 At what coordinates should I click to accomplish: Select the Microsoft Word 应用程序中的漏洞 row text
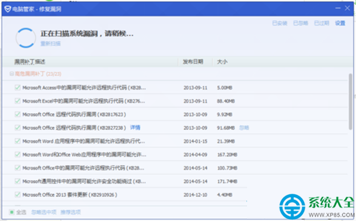(83, 141)
